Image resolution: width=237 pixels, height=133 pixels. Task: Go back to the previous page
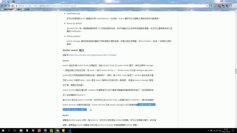click(2, 6)
